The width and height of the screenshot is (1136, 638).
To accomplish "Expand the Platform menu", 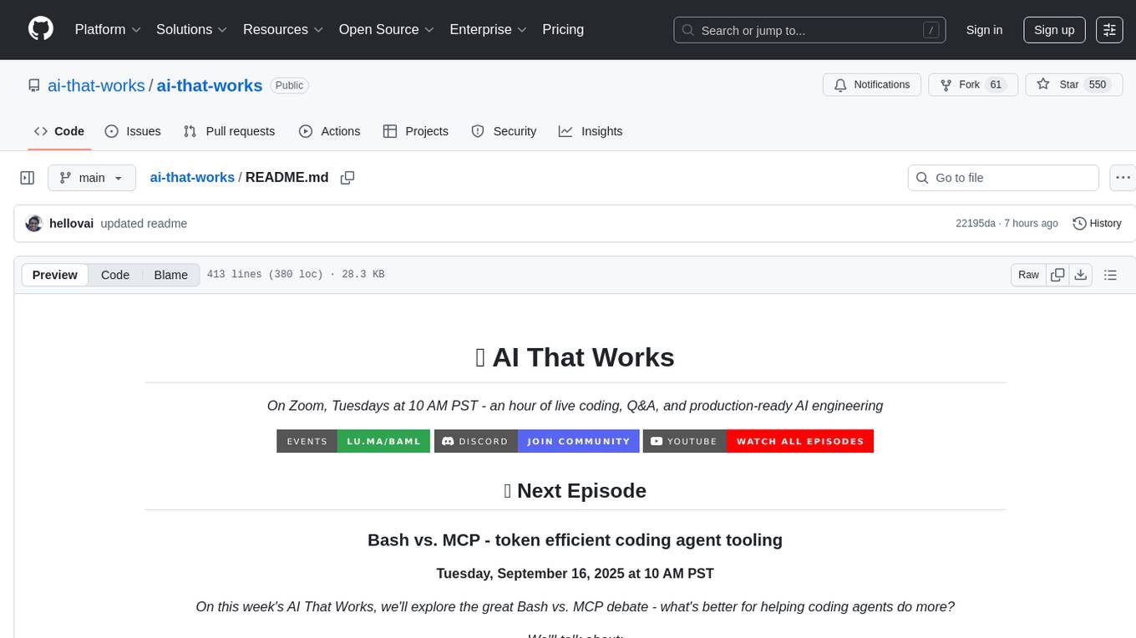I will (108, 29).
